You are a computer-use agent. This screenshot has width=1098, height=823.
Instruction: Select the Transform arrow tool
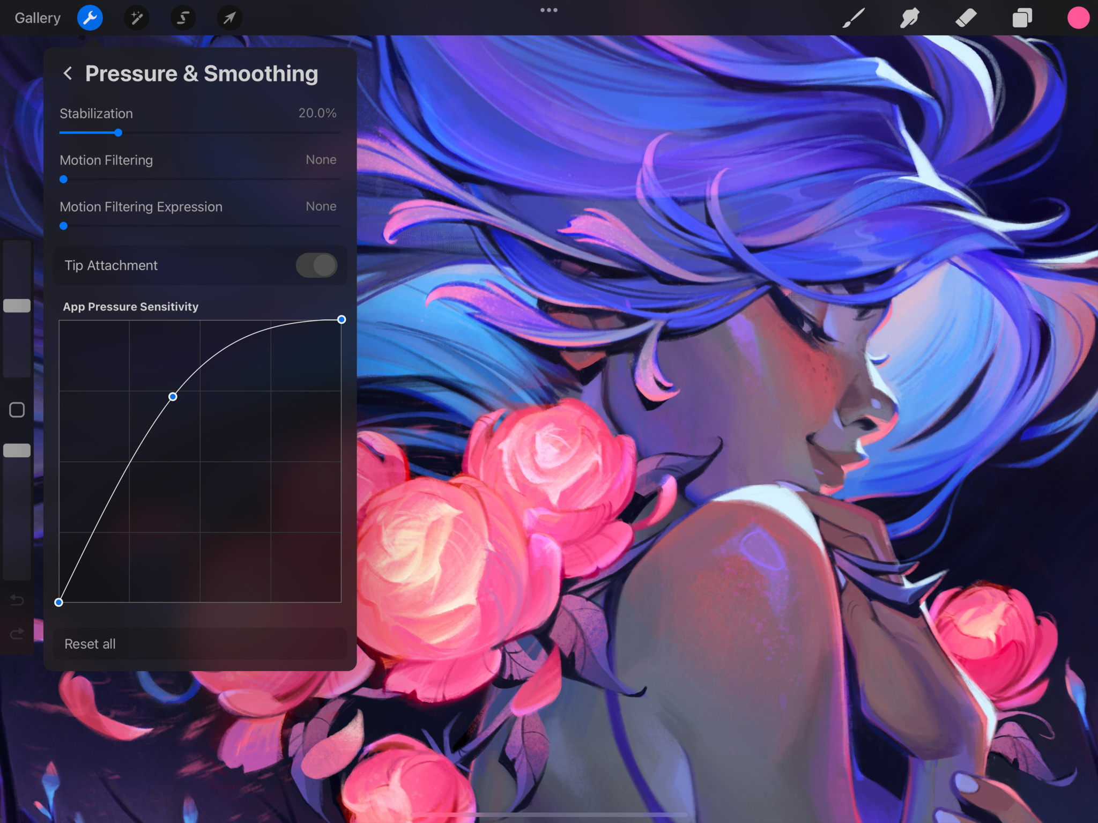tap(229, 18)
